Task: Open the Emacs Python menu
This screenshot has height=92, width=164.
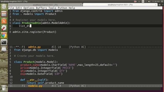Action: click(63, 8)
